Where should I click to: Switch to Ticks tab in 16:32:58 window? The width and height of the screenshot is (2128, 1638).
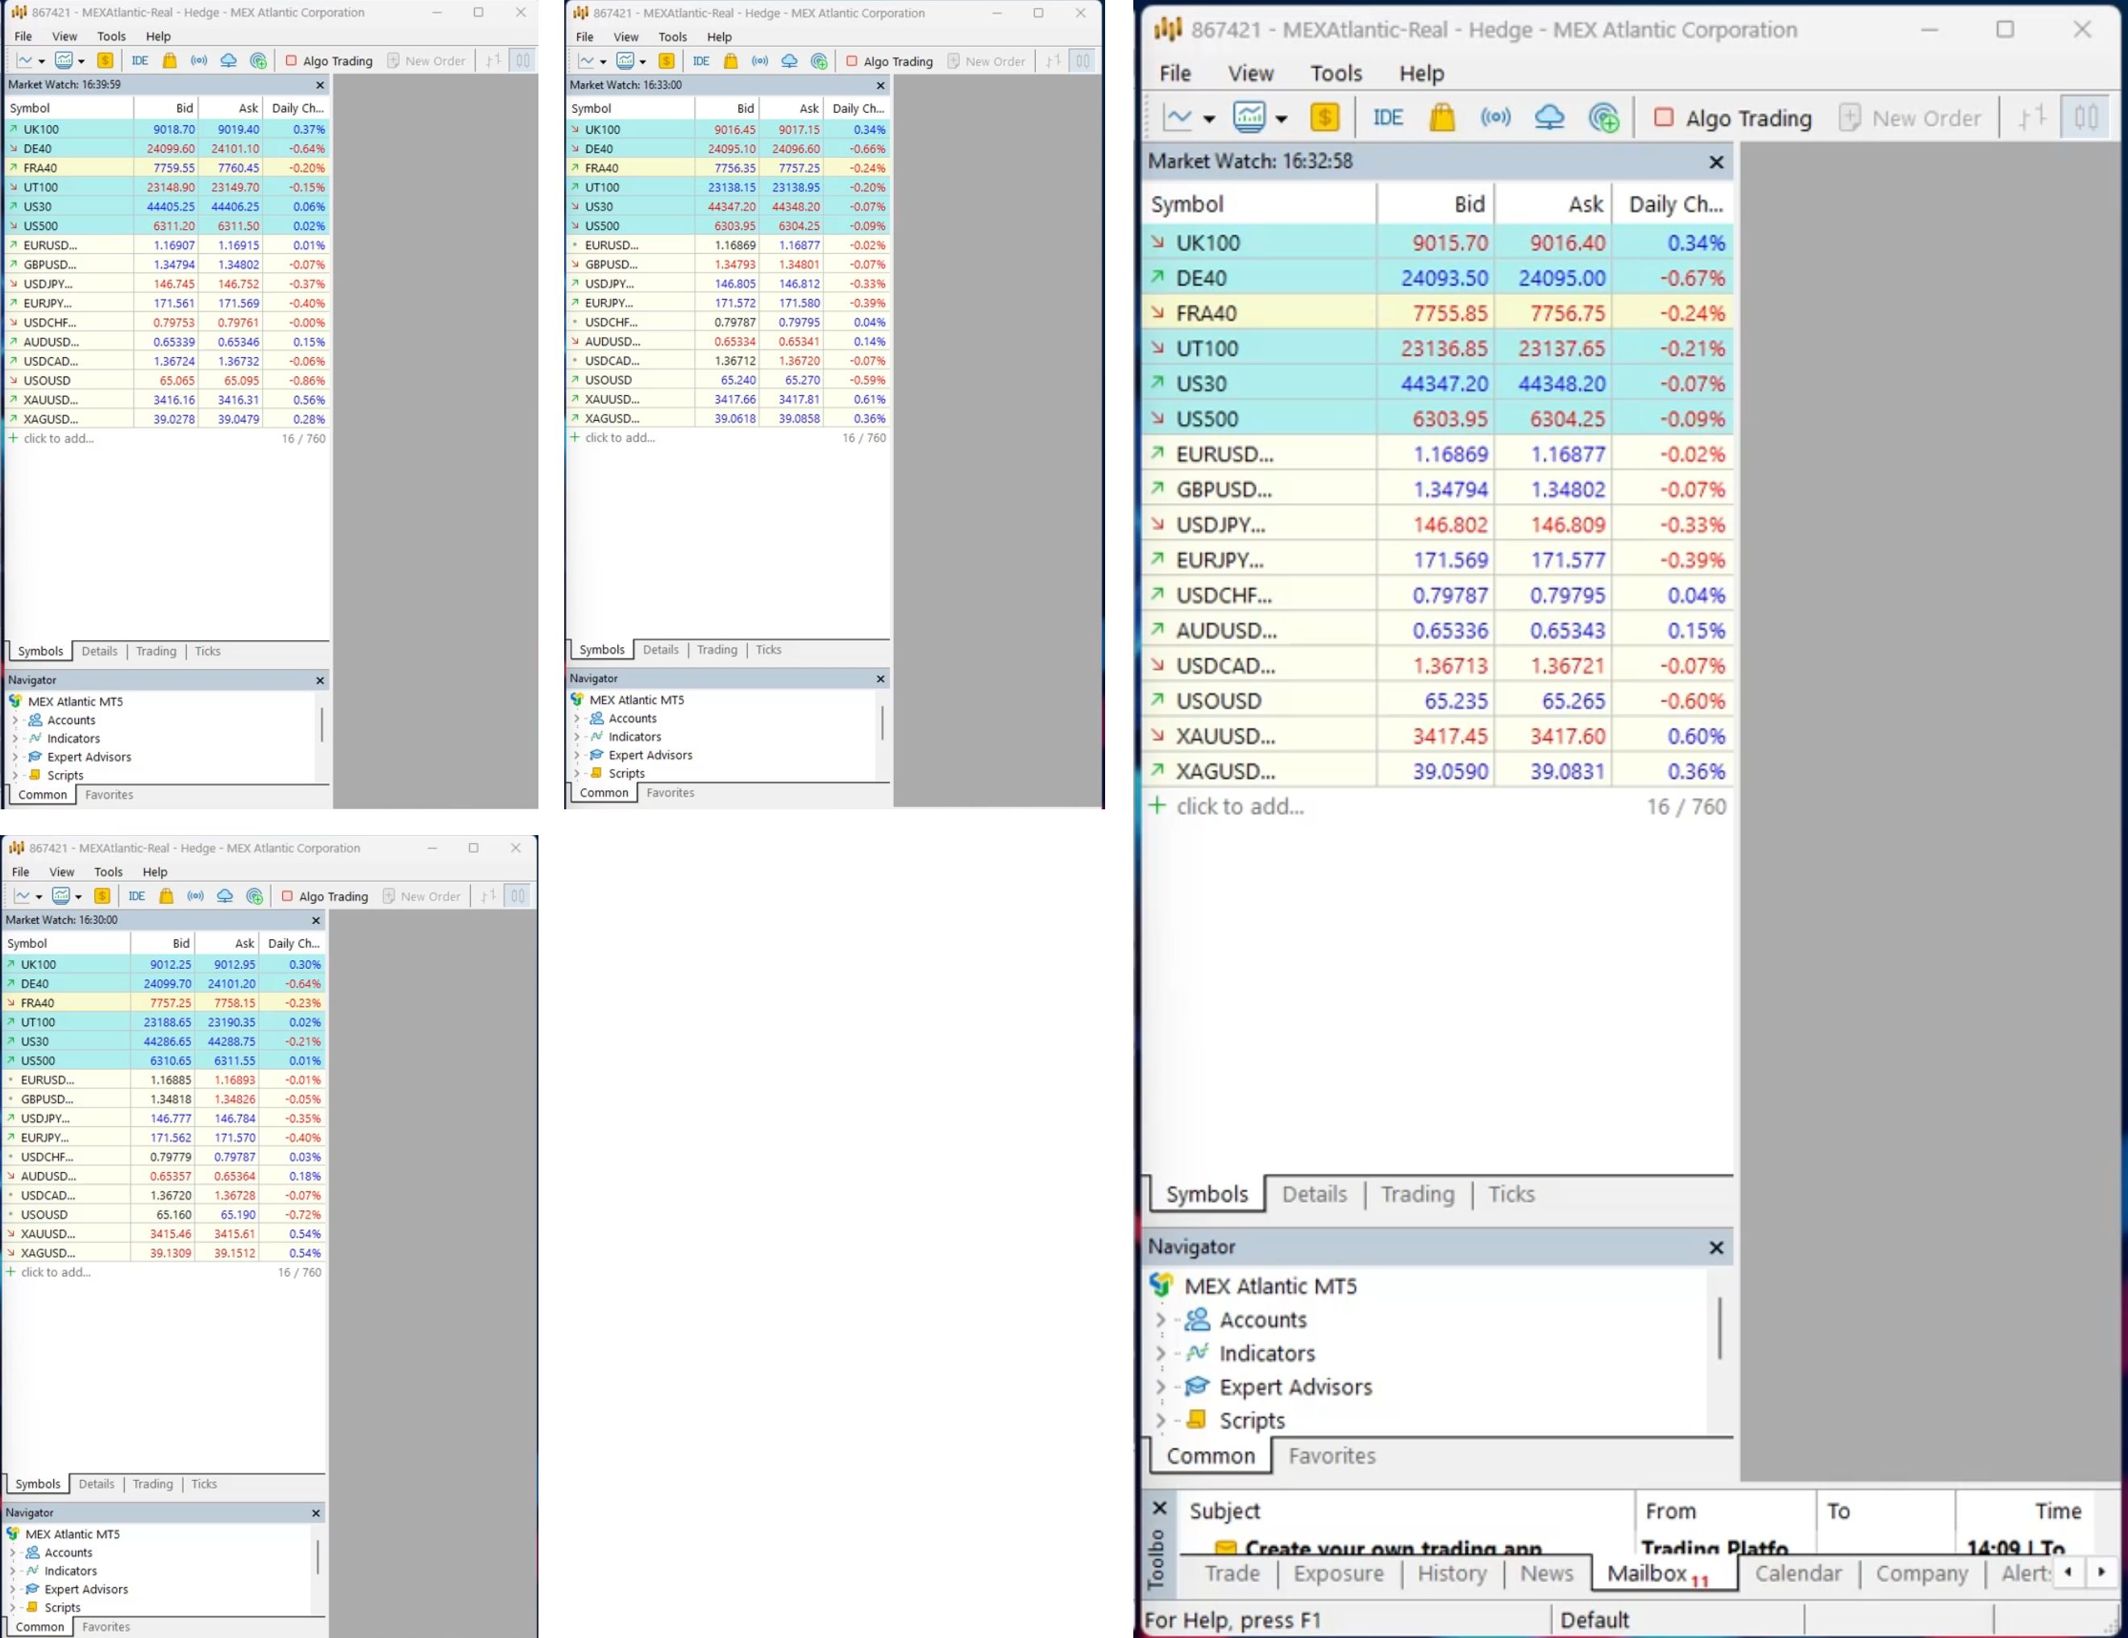pyautogui.click(x=1511, y=1194)
